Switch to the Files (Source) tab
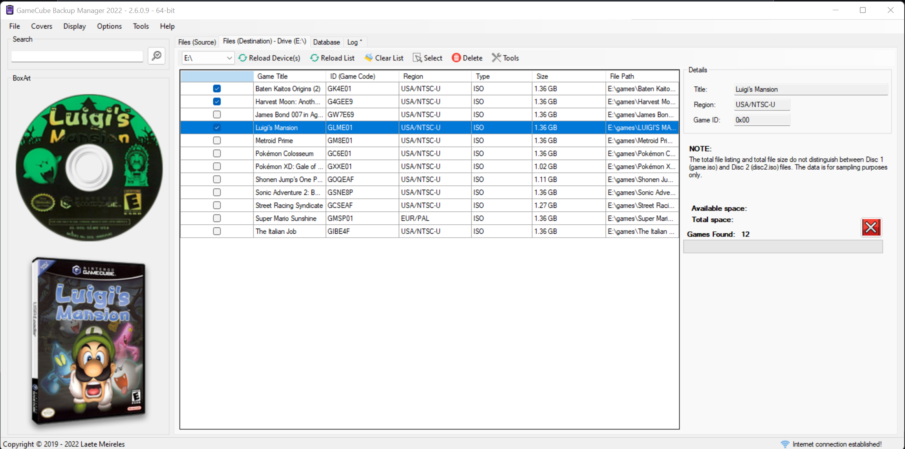 pyautogui.click(x=197, y=42)
